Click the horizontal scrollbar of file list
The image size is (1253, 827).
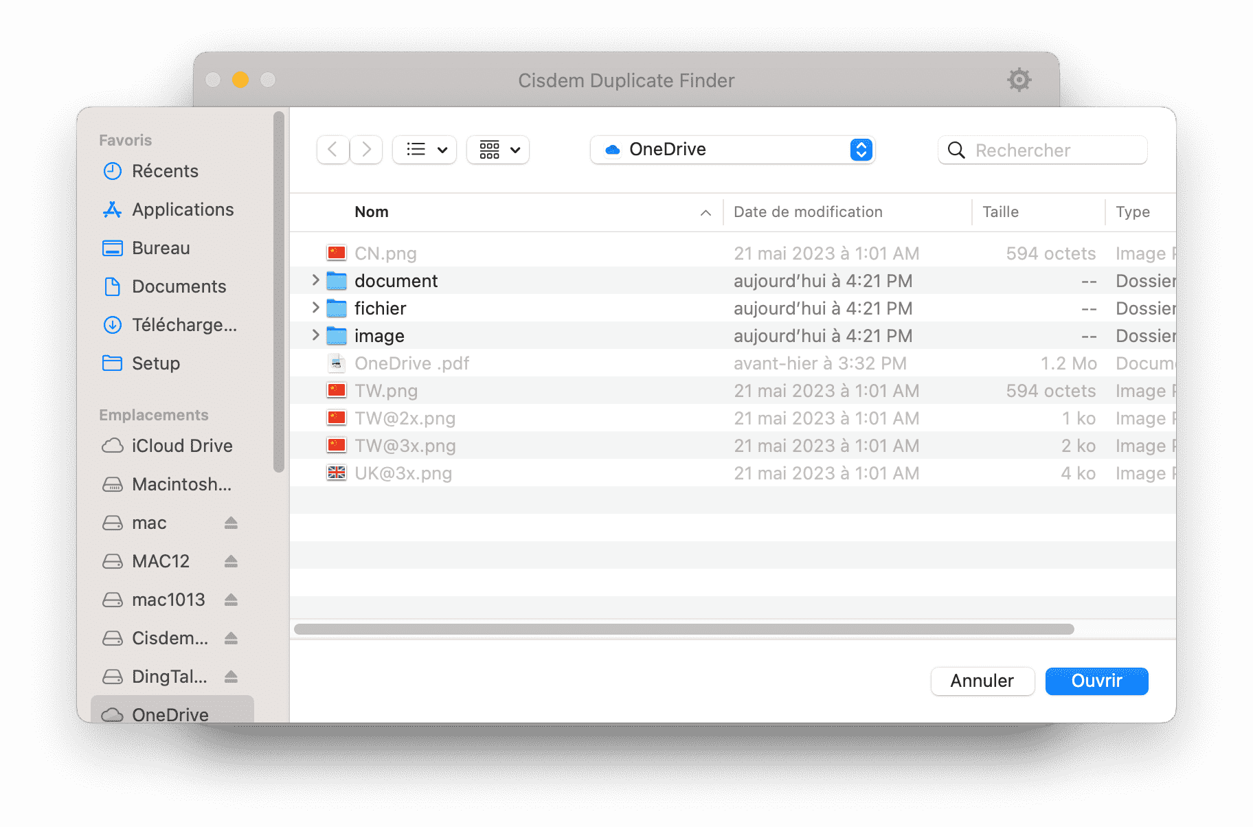[x=684, y=629]
